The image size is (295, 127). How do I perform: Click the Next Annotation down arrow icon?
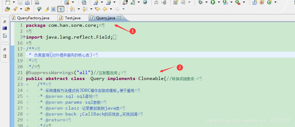tap(72, 9)
